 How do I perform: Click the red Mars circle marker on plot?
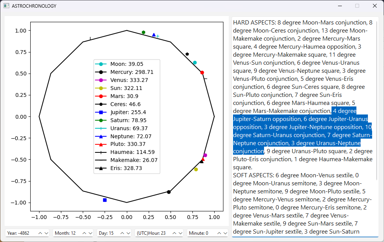click(202, 73)
